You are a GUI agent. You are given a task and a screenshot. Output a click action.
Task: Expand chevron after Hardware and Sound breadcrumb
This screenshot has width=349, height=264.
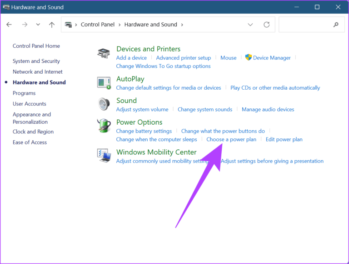[x=182, y=25]
